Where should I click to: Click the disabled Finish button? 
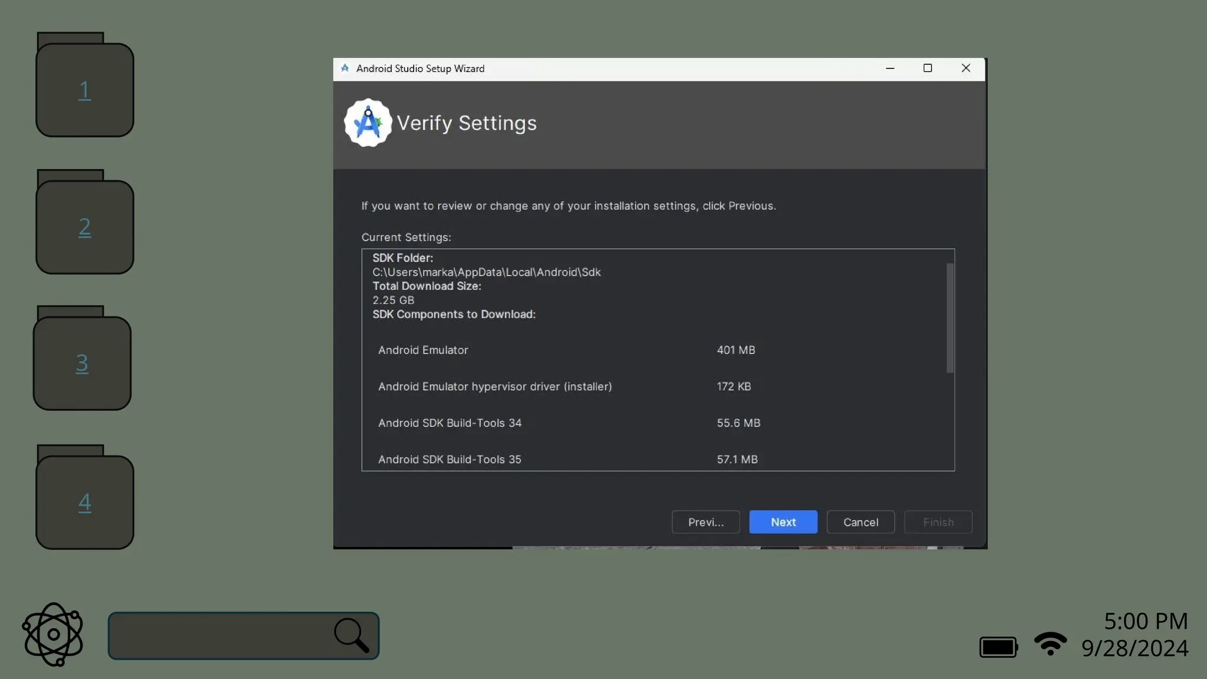tap(938, 522)
